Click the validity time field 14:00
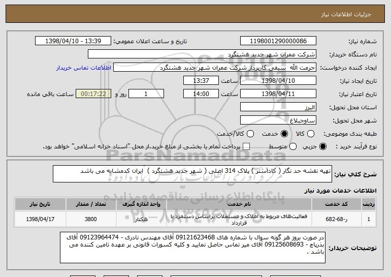 [x=201, y=94]
